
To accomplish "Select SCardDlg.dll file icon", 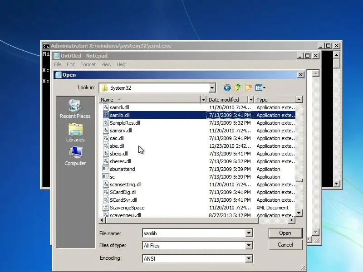I will [106, 192].
